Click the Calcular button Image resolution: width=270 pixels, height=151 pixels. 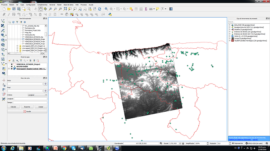click(x=13, y=107)
